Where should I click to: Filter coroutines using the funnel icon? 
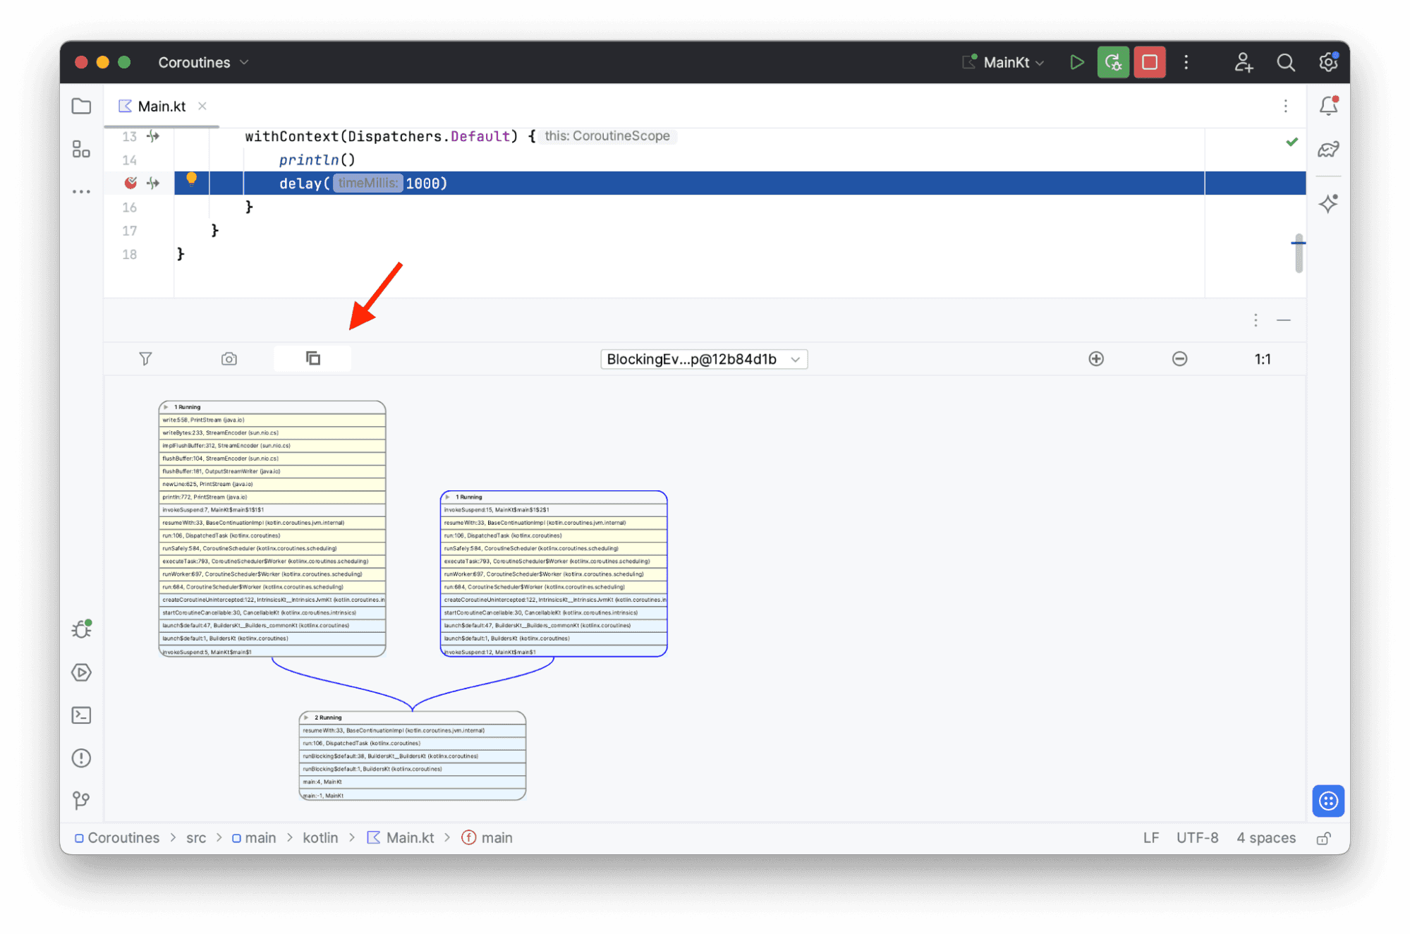(x=145, y=358)
